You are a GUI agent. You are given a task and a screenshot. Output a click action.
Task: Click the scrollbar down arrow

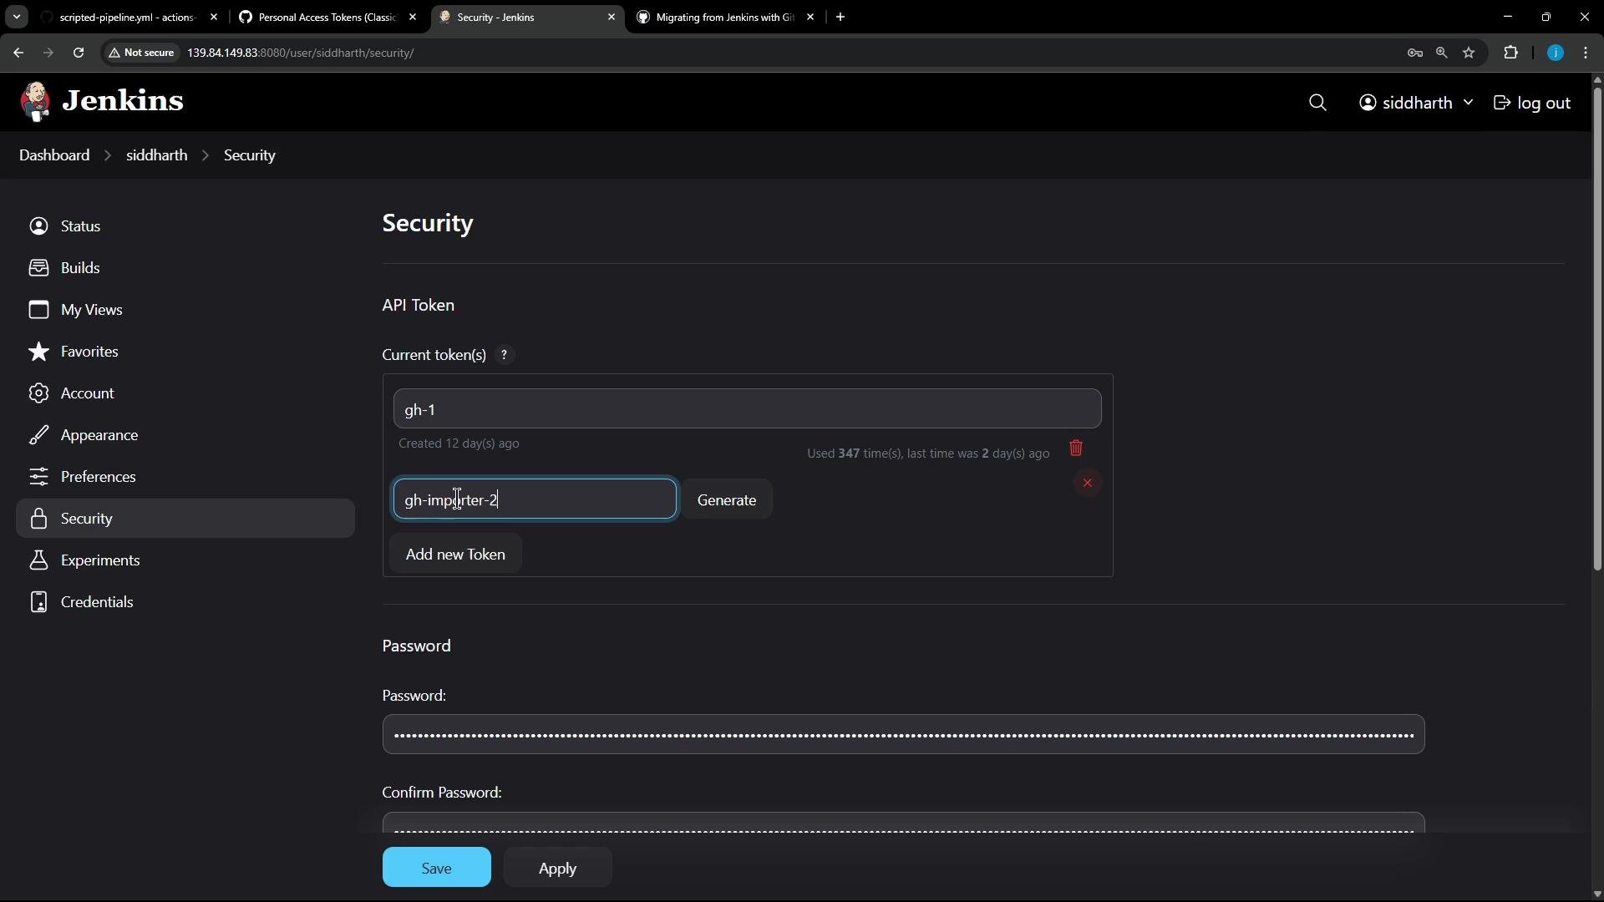pyautogui.click(x=1597, y=894)
